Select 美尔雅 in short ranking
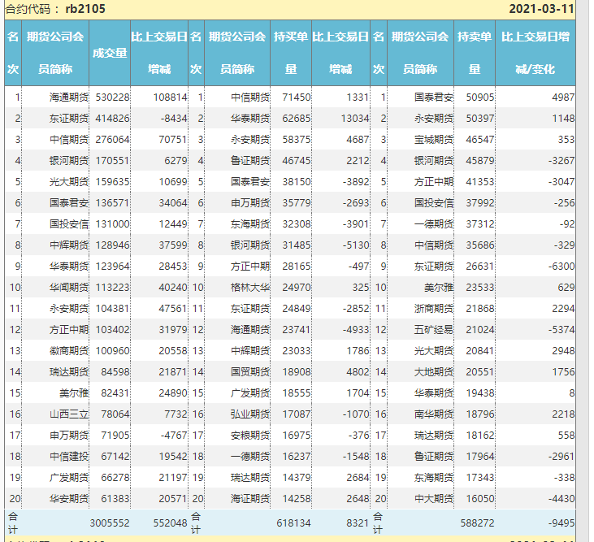The image size is (594, 542). pyautogui.click(x=438, y=288)
